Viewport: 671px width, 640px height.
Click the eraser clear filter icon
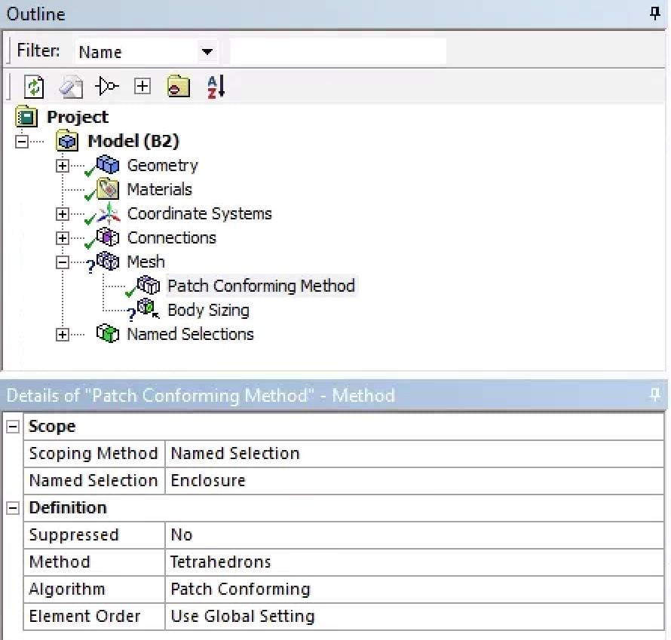(71, 87)
